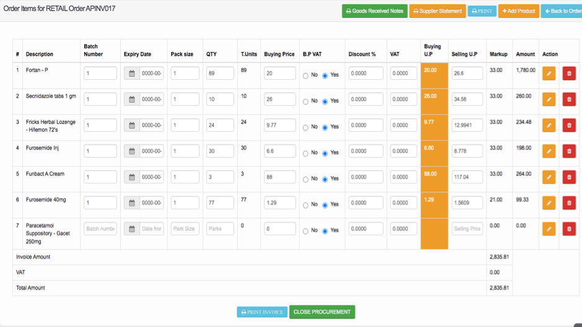Edit the Fortan - P row

(549, 74)
